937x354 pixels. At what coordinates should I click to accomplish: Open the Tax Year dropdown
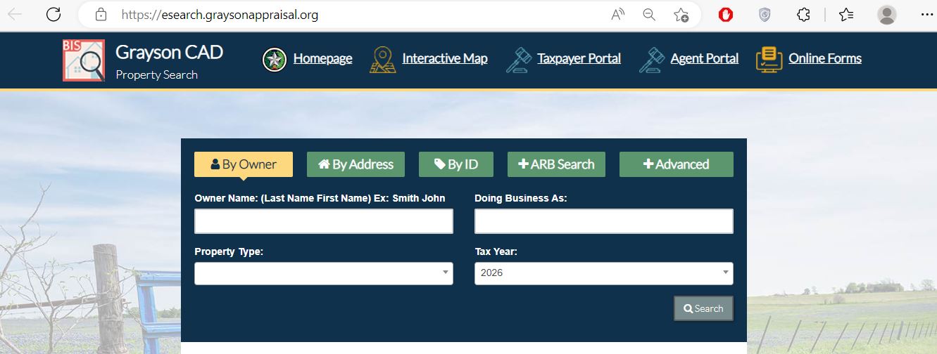(x=603, y=273)
